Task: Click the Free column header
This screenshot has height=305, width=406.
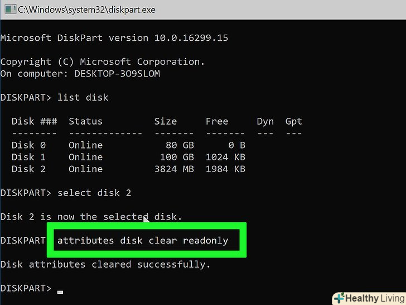Action: click(216, 121)
